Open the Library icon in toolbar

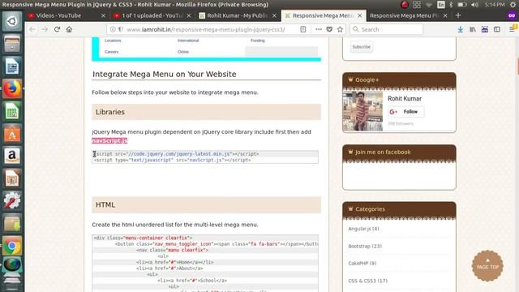pyautogui.click(x=473, y=29)
